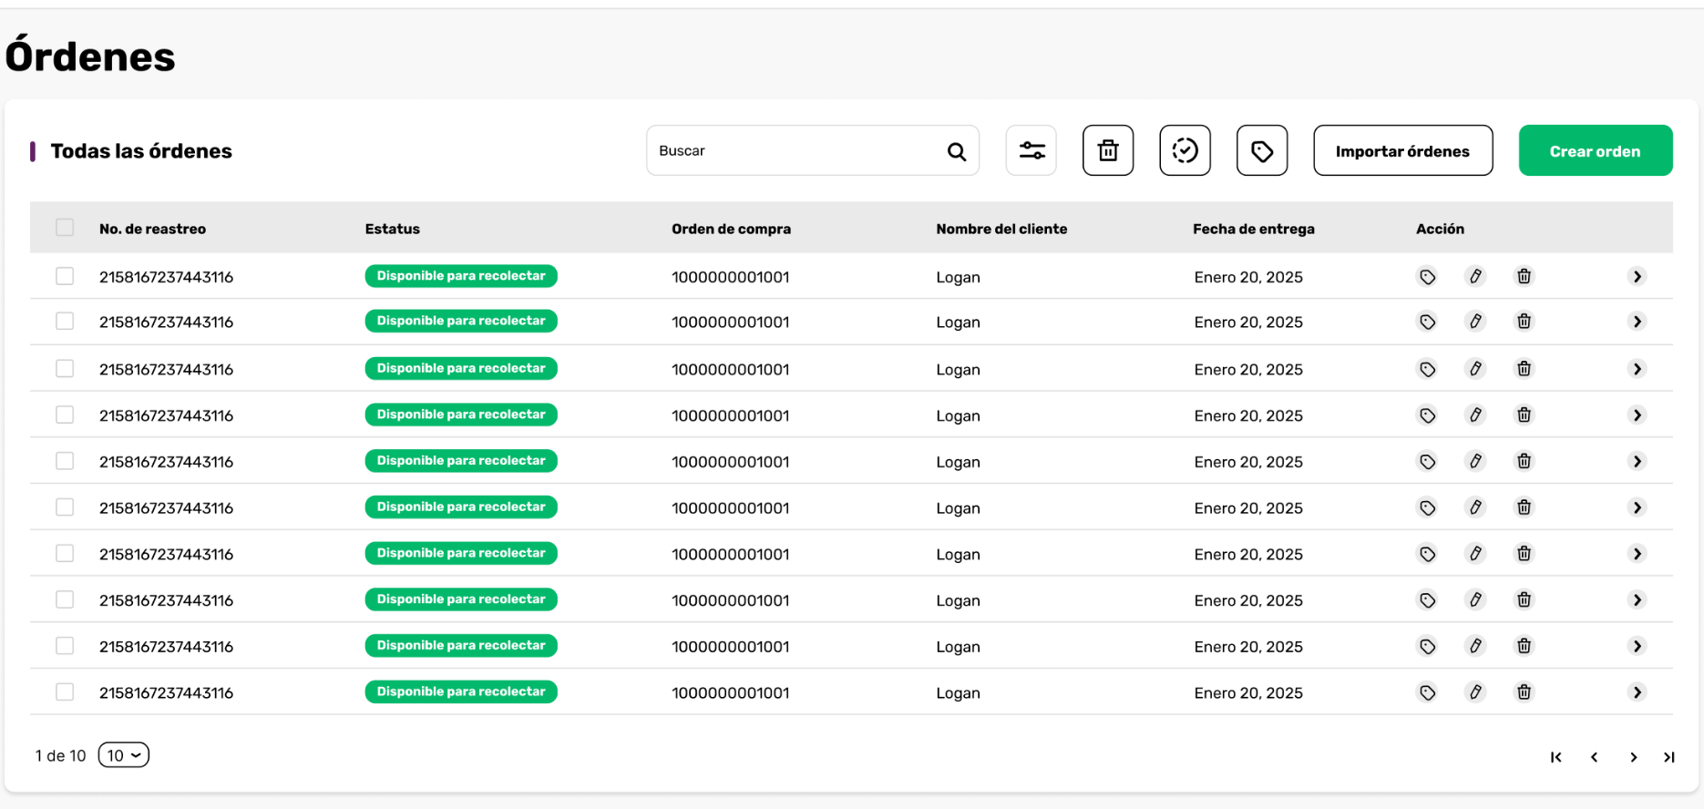Screen dimensions: 1704x809
Task: Expand the seventh order row with its chevron
Action: point(1637,554)
